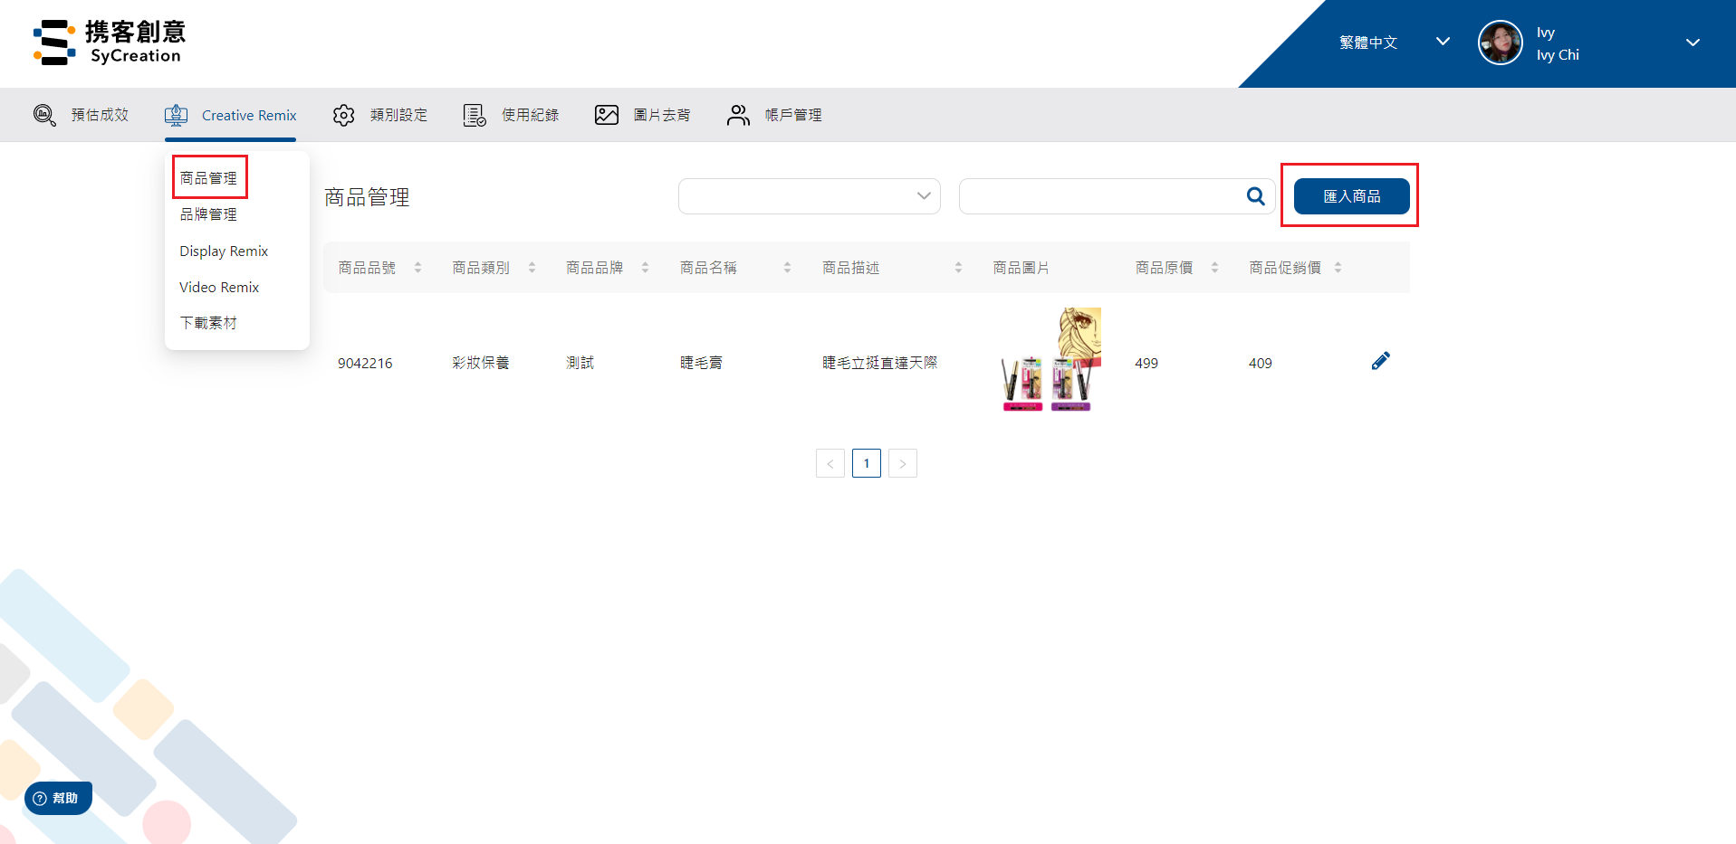This screenshot has width=1736, height=844.
Task: Open the 使用紀錄 menu
Action: (x=530, y=115)
